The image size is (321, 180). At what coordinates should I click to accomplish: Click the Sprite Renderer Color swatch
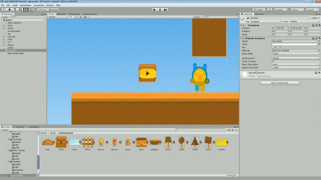tap(294, 44)
